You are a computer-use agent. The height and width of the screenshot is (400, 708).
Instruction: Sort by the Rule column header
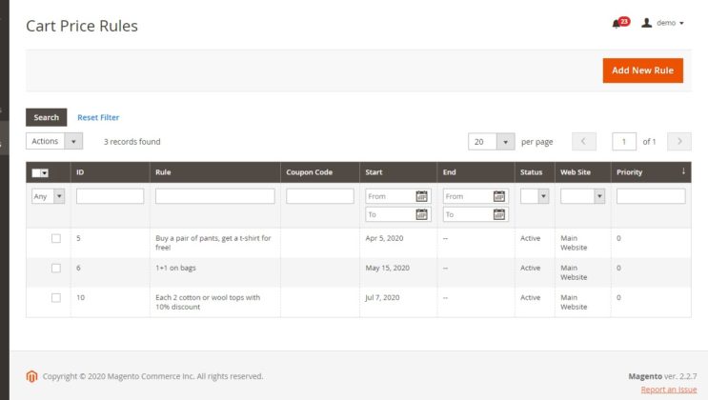pos(163,172)
